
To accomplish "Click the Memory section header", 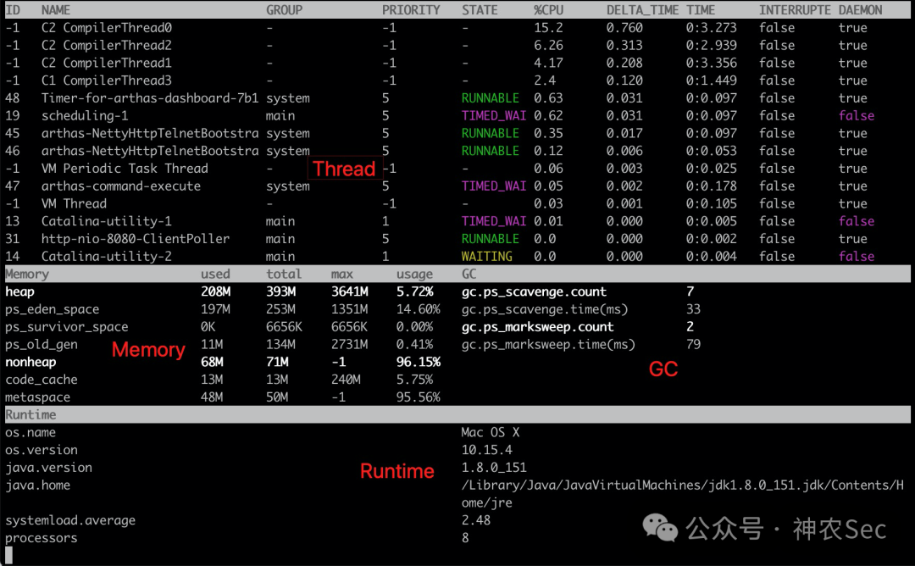I will pos(27,275).
